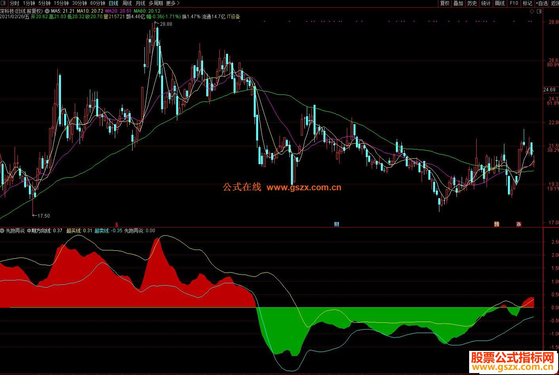Open the F10 company info page
Viewport: 559px width, 375px height.
(513, 3)
